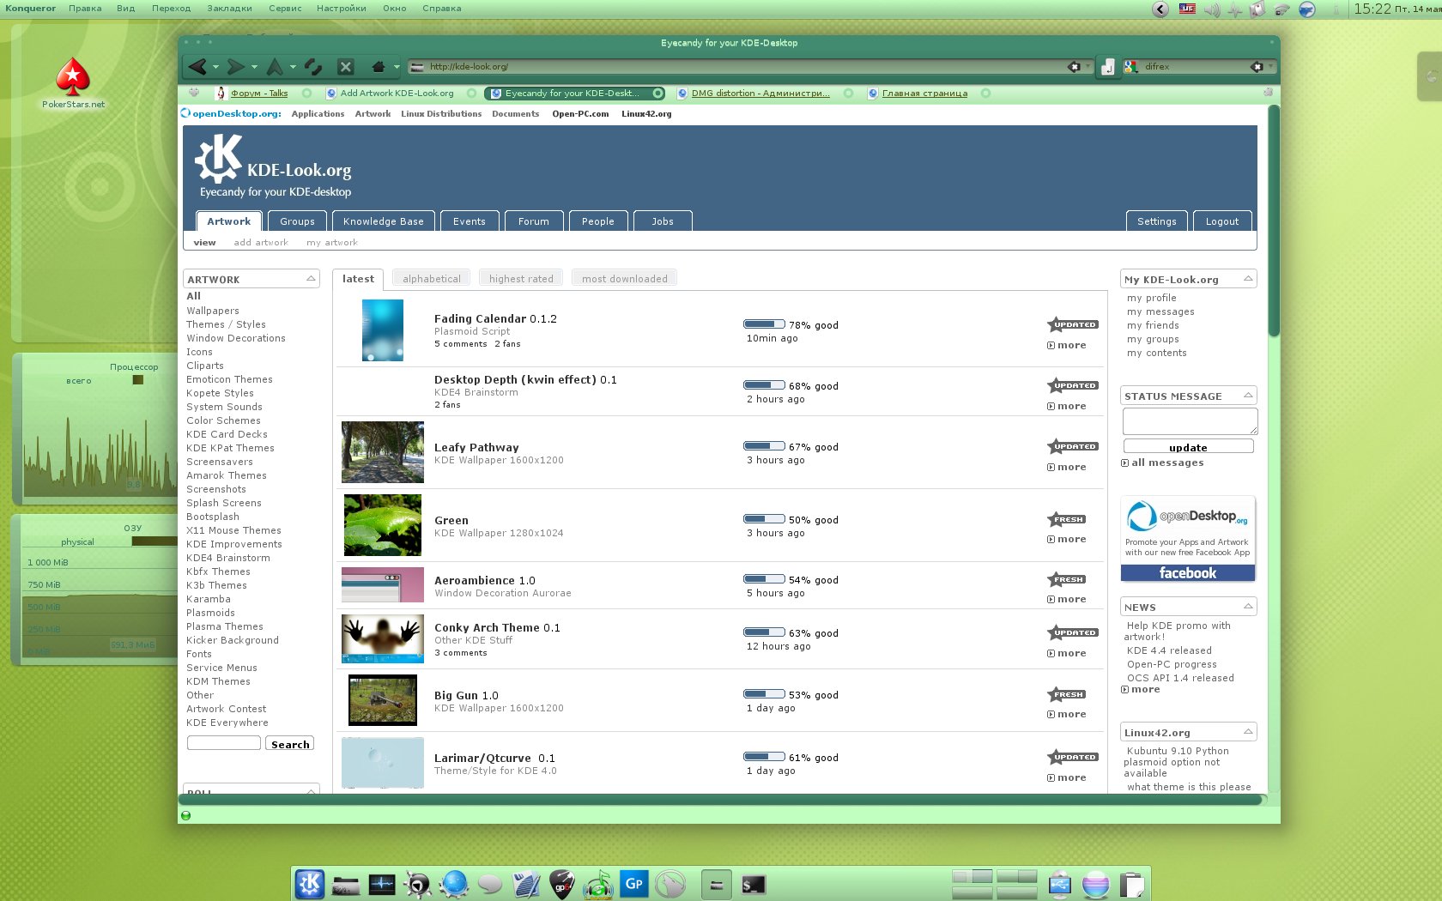Clear the URL field with its clear icon
This screenshot has height=901, width=1442.
click(1074, 66)
